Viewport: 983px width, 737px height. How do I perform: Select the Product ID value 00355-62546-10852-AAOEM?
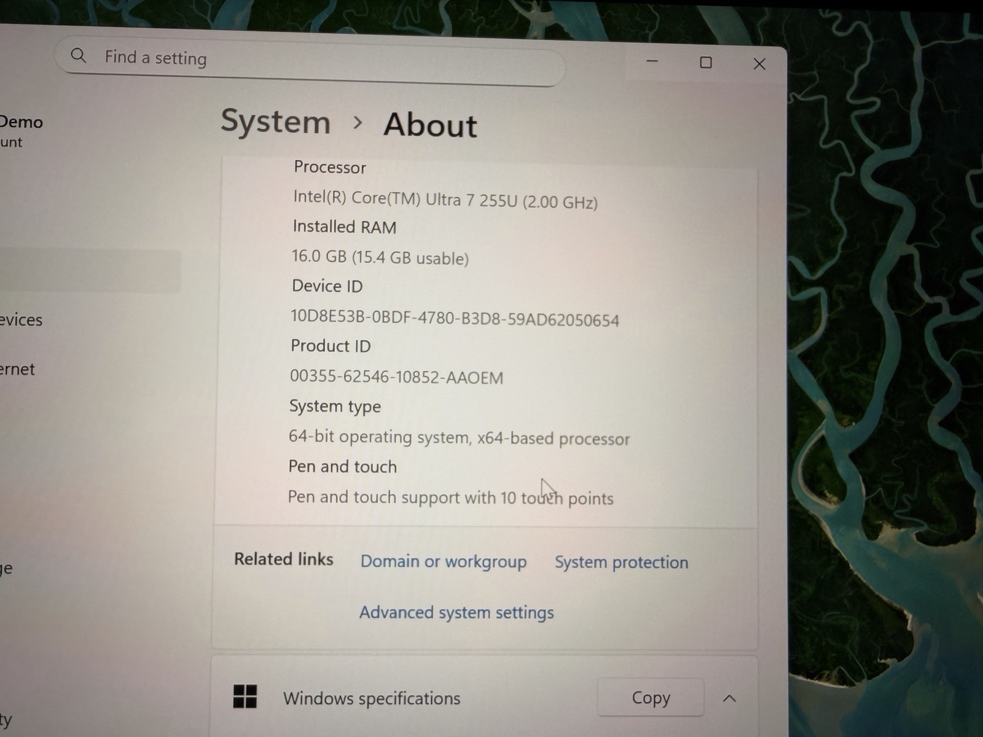click(x=396, y=376)
